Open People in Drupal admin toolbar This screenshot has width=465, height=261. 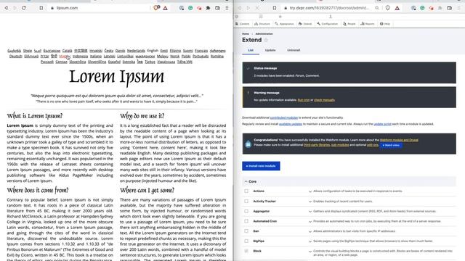click(349, 24)
